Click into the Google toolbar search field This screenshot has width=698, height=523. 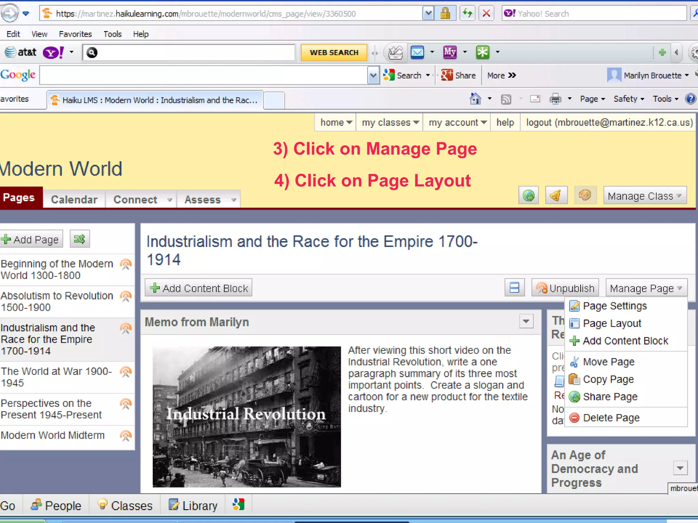coord(203,75)
